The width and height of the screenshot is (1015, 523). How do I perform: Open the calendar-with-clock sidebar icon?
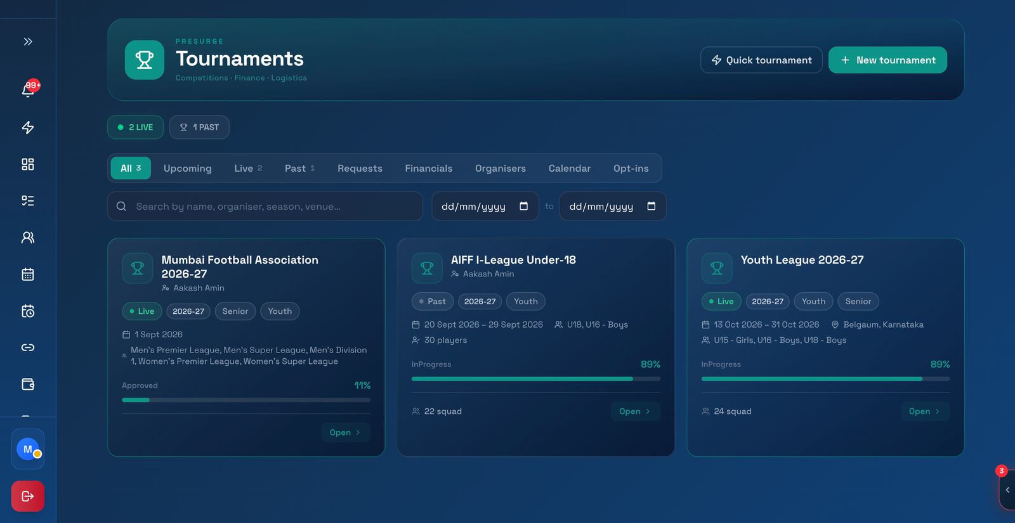28,311
